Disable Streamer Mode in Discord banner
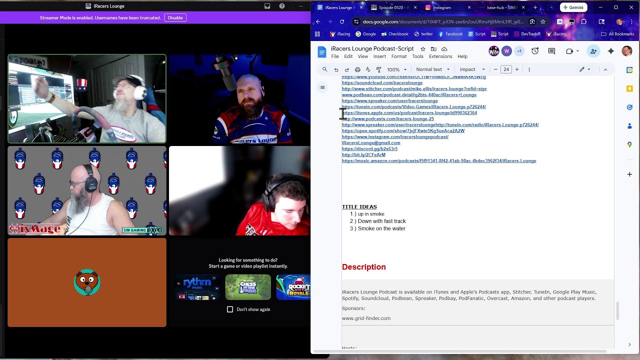 tap(175, 17)
